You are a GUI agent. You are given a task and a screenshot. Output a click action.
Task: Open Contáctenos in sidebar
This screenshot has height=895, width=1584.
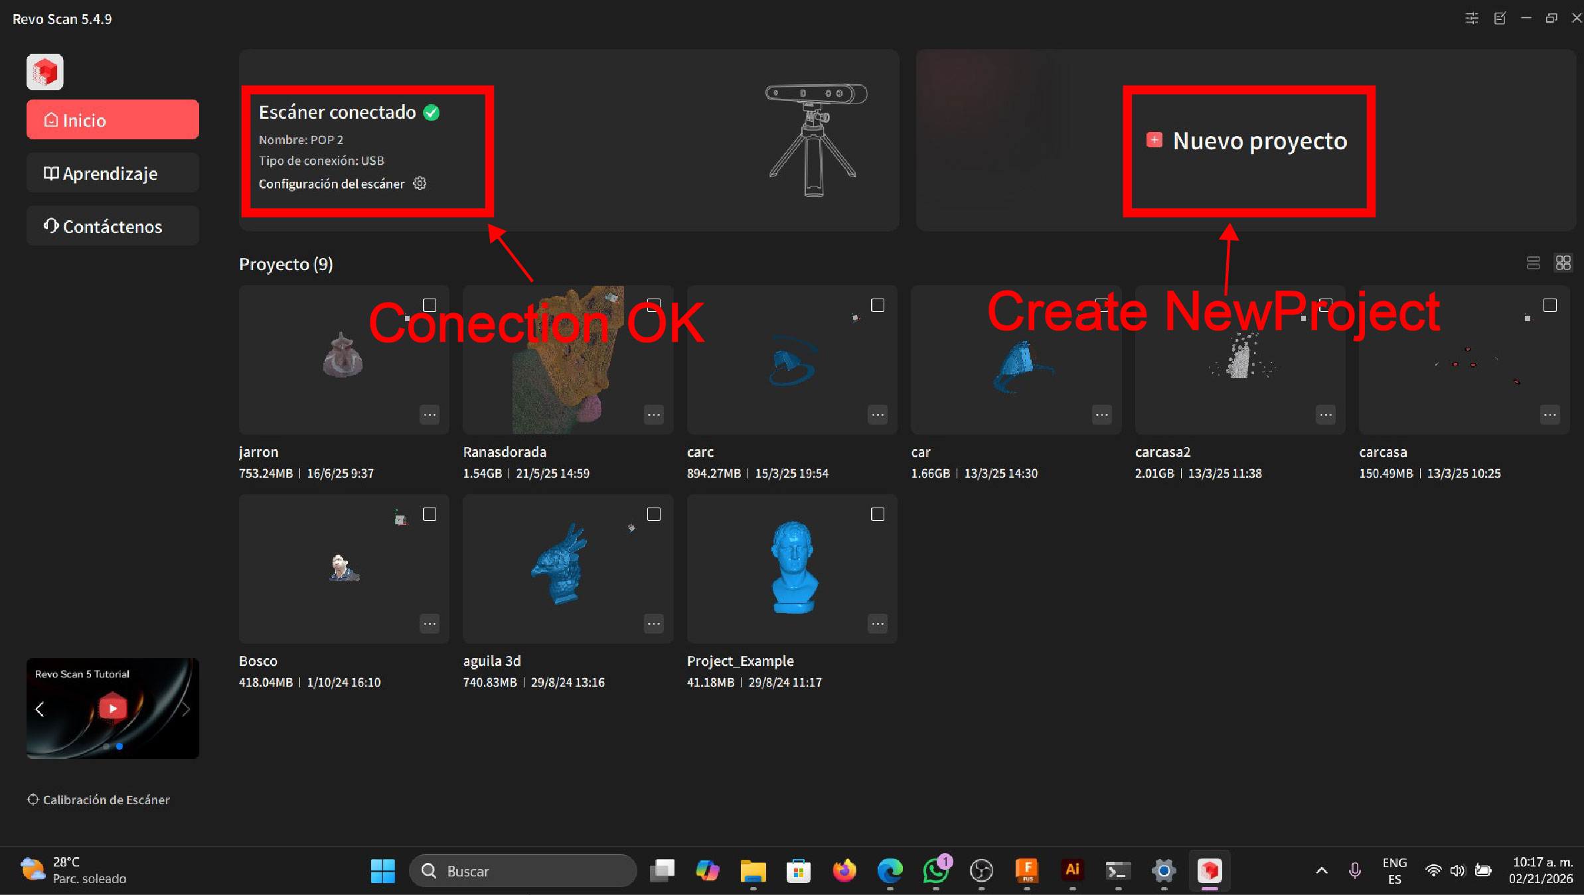pos(112,226)
